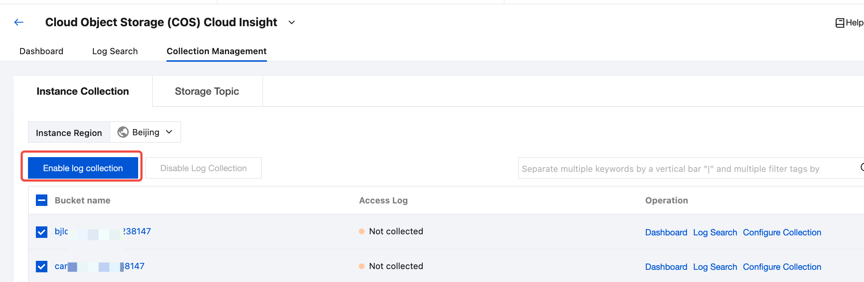Uncheck the car bucket checkbox

coord(42,267)
